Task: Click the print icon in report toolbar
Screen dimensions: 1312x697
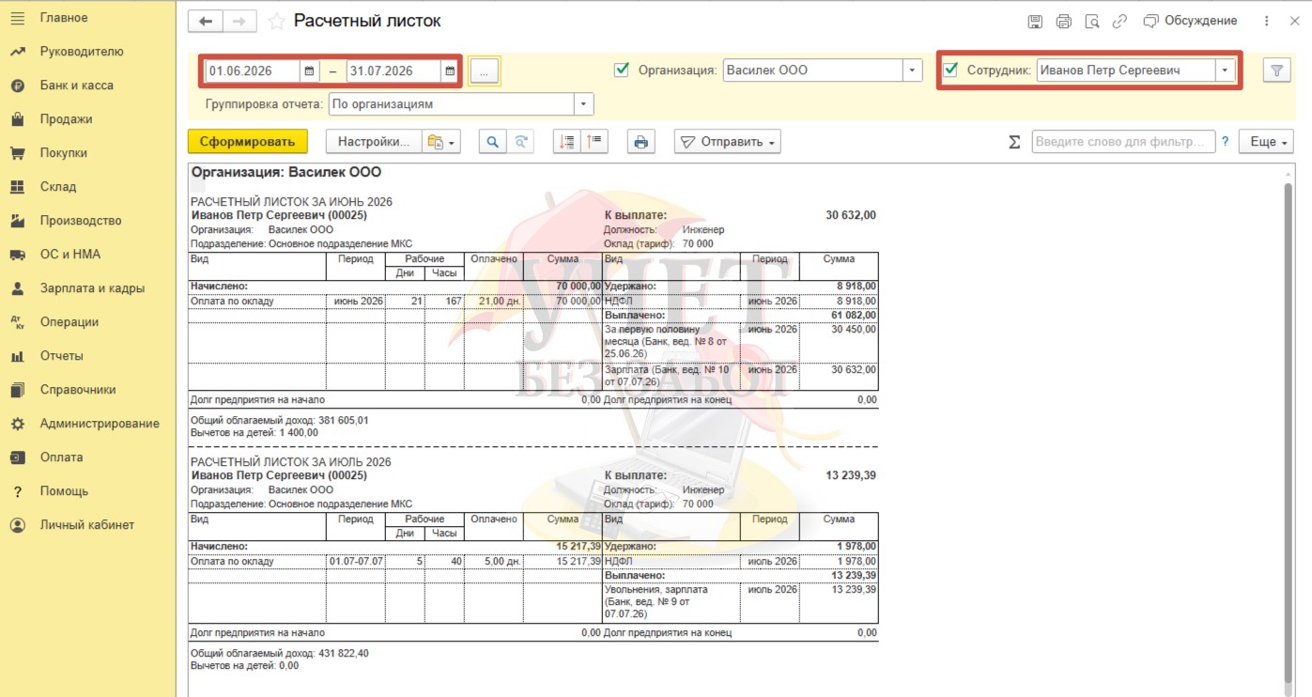Action: point(641,142)
